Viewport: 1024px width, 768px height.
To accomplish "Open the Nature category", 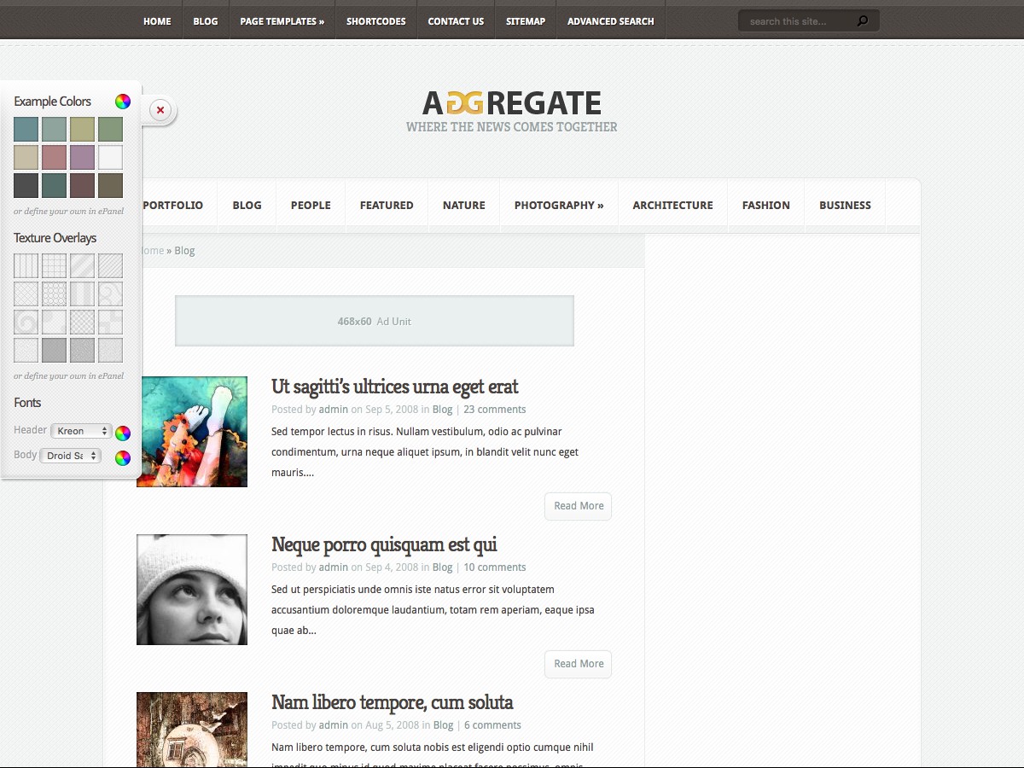I will pos(464,205).
